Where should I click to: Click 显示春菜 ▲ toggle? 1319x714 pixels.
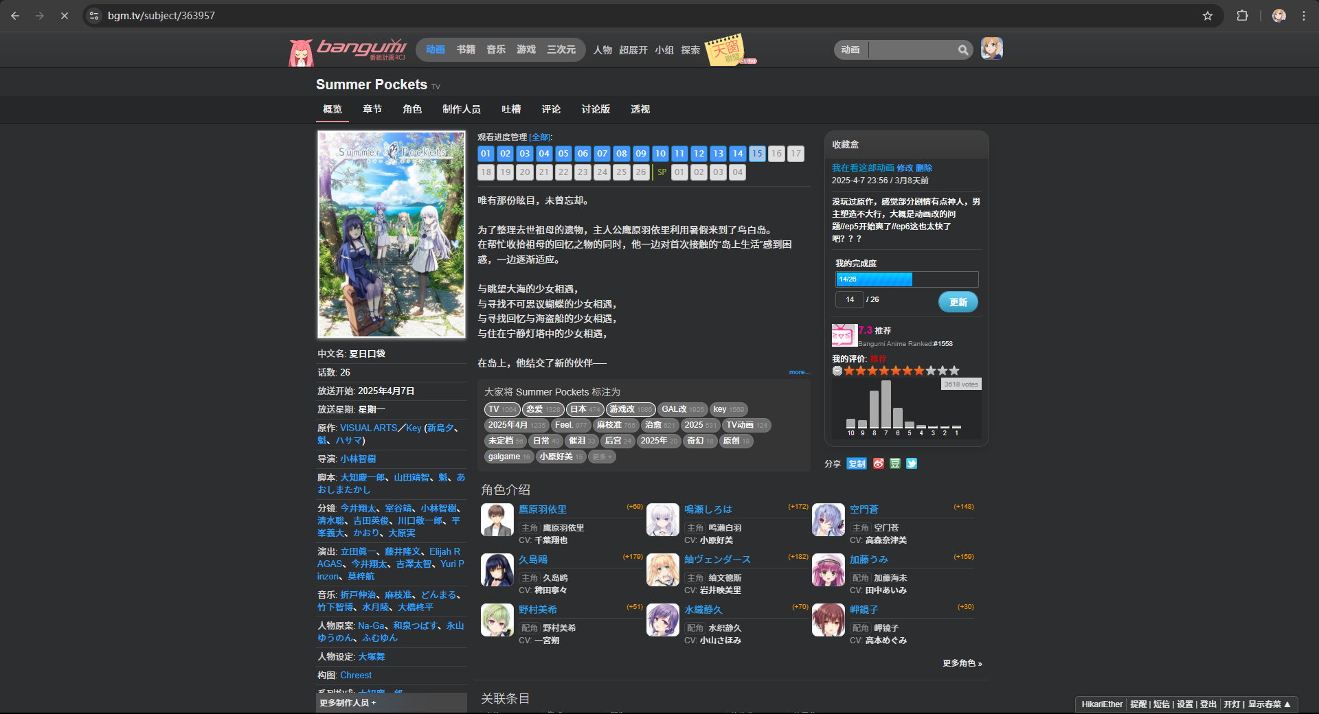coord(1270,704)
